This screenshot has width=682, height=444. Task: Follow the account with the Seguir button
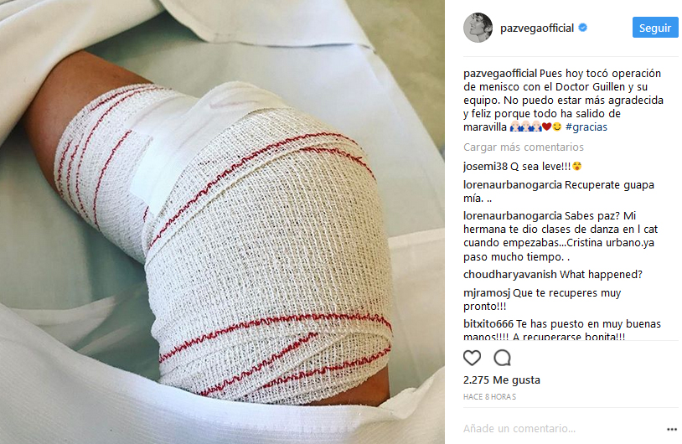pyautogui.click(x=655, y=28)
